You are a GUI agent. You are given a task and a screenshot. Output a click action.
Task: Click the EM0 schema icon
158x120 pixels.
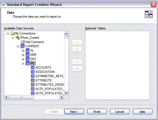coord(27,55)
